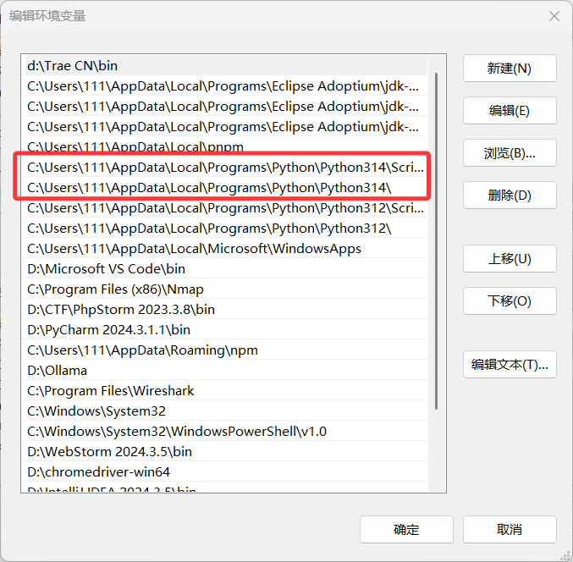The height and width of the screenshot is (562, 573).
Task: Select the d:\Trae CN\bin entry
Action: click(x=224, y=66)
